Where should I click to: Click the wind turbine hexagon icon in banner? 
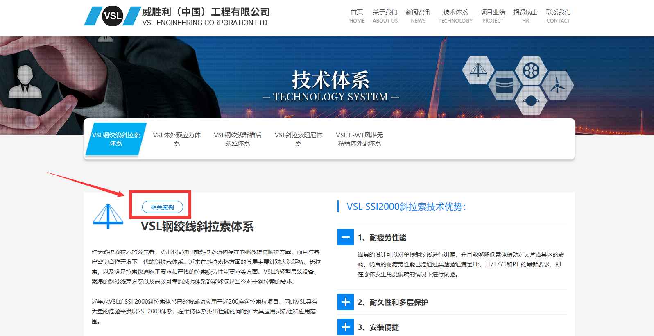557,86
